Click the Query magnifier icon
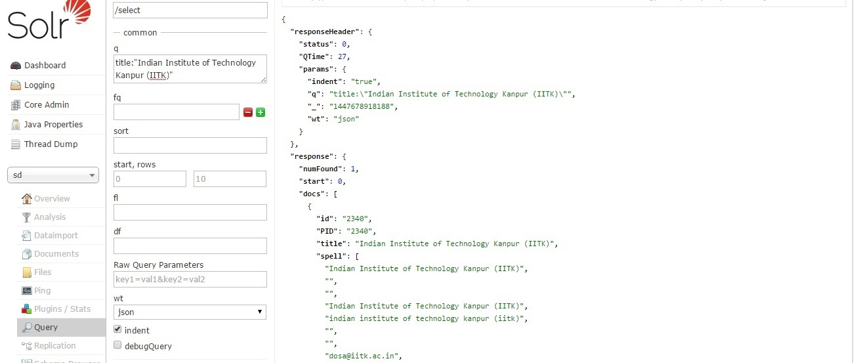857x363 pixels. 27,328
